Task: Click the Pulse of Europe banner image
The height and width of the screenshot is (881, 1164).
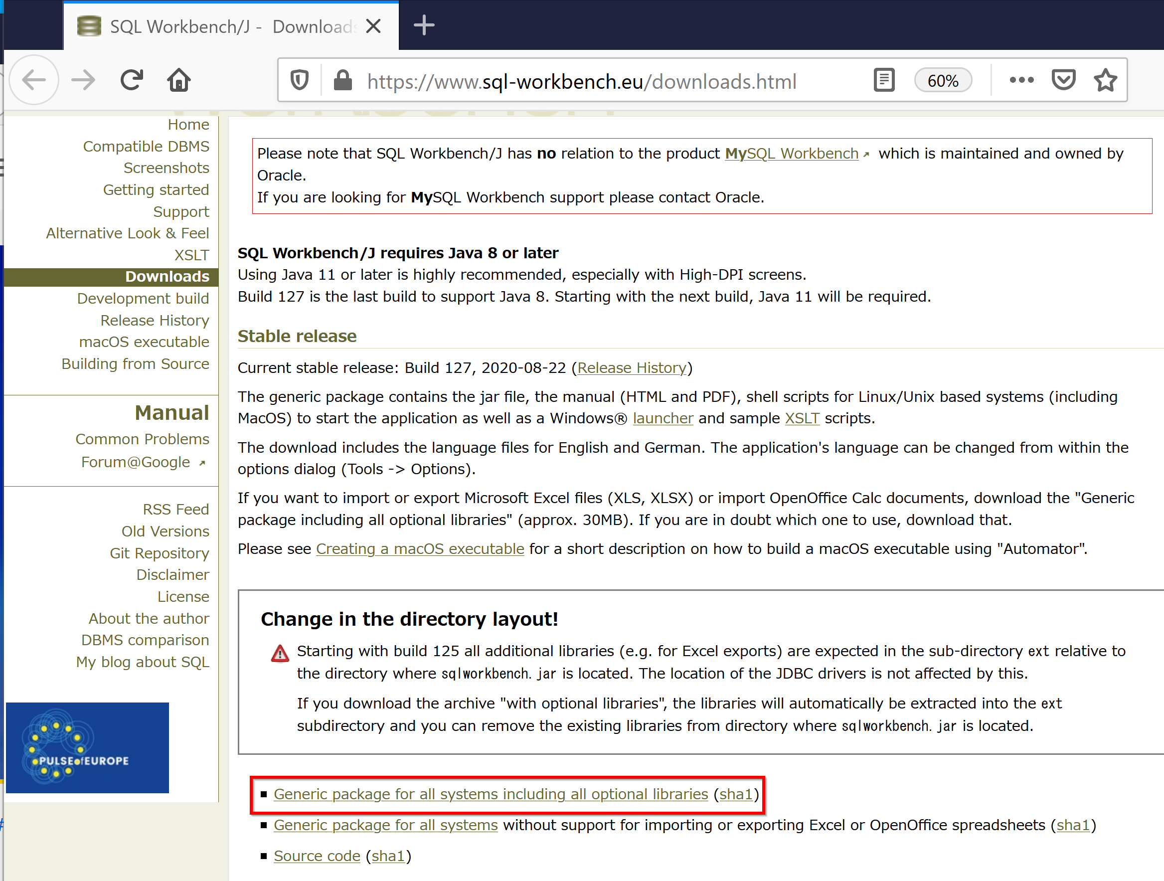Action: [87, 748]
